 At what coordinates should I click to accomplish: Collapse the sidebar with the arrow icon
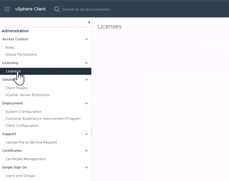(89, 22)
